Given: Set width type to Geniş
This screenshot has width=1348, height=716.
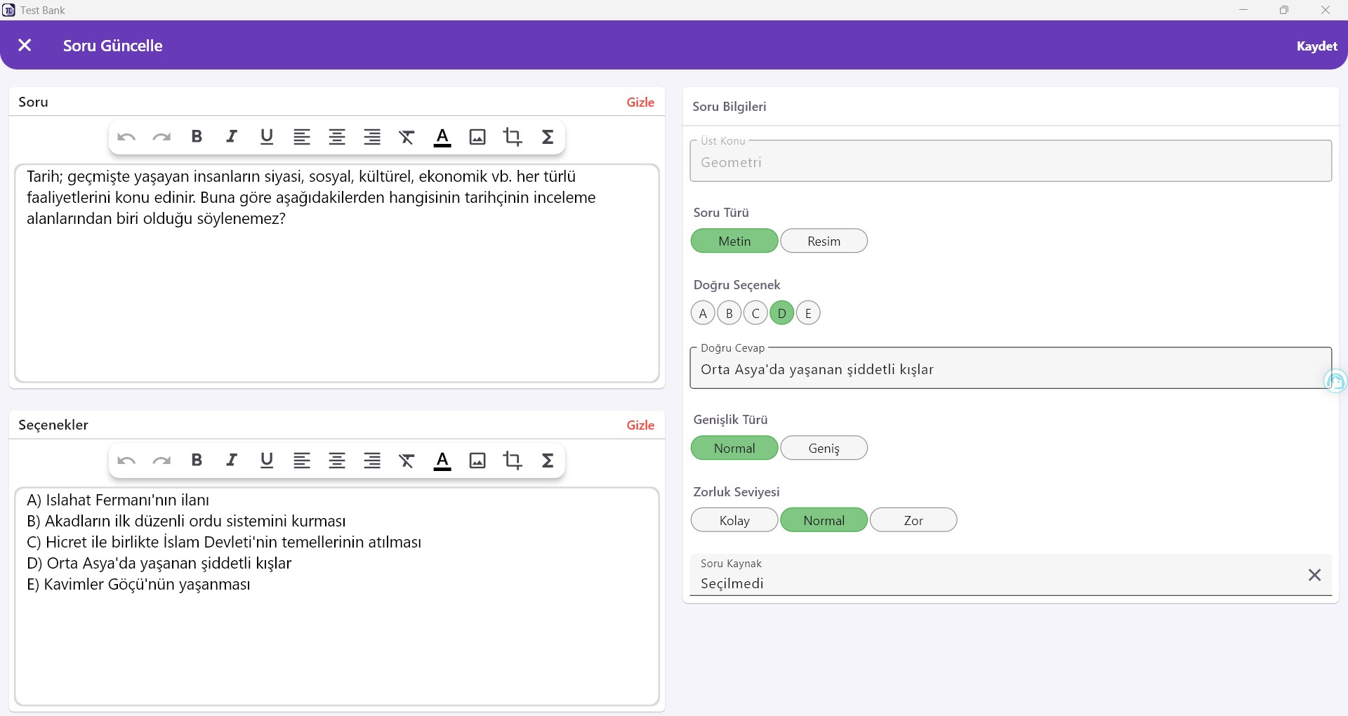Looking at the screenshot, I should 824,448.
